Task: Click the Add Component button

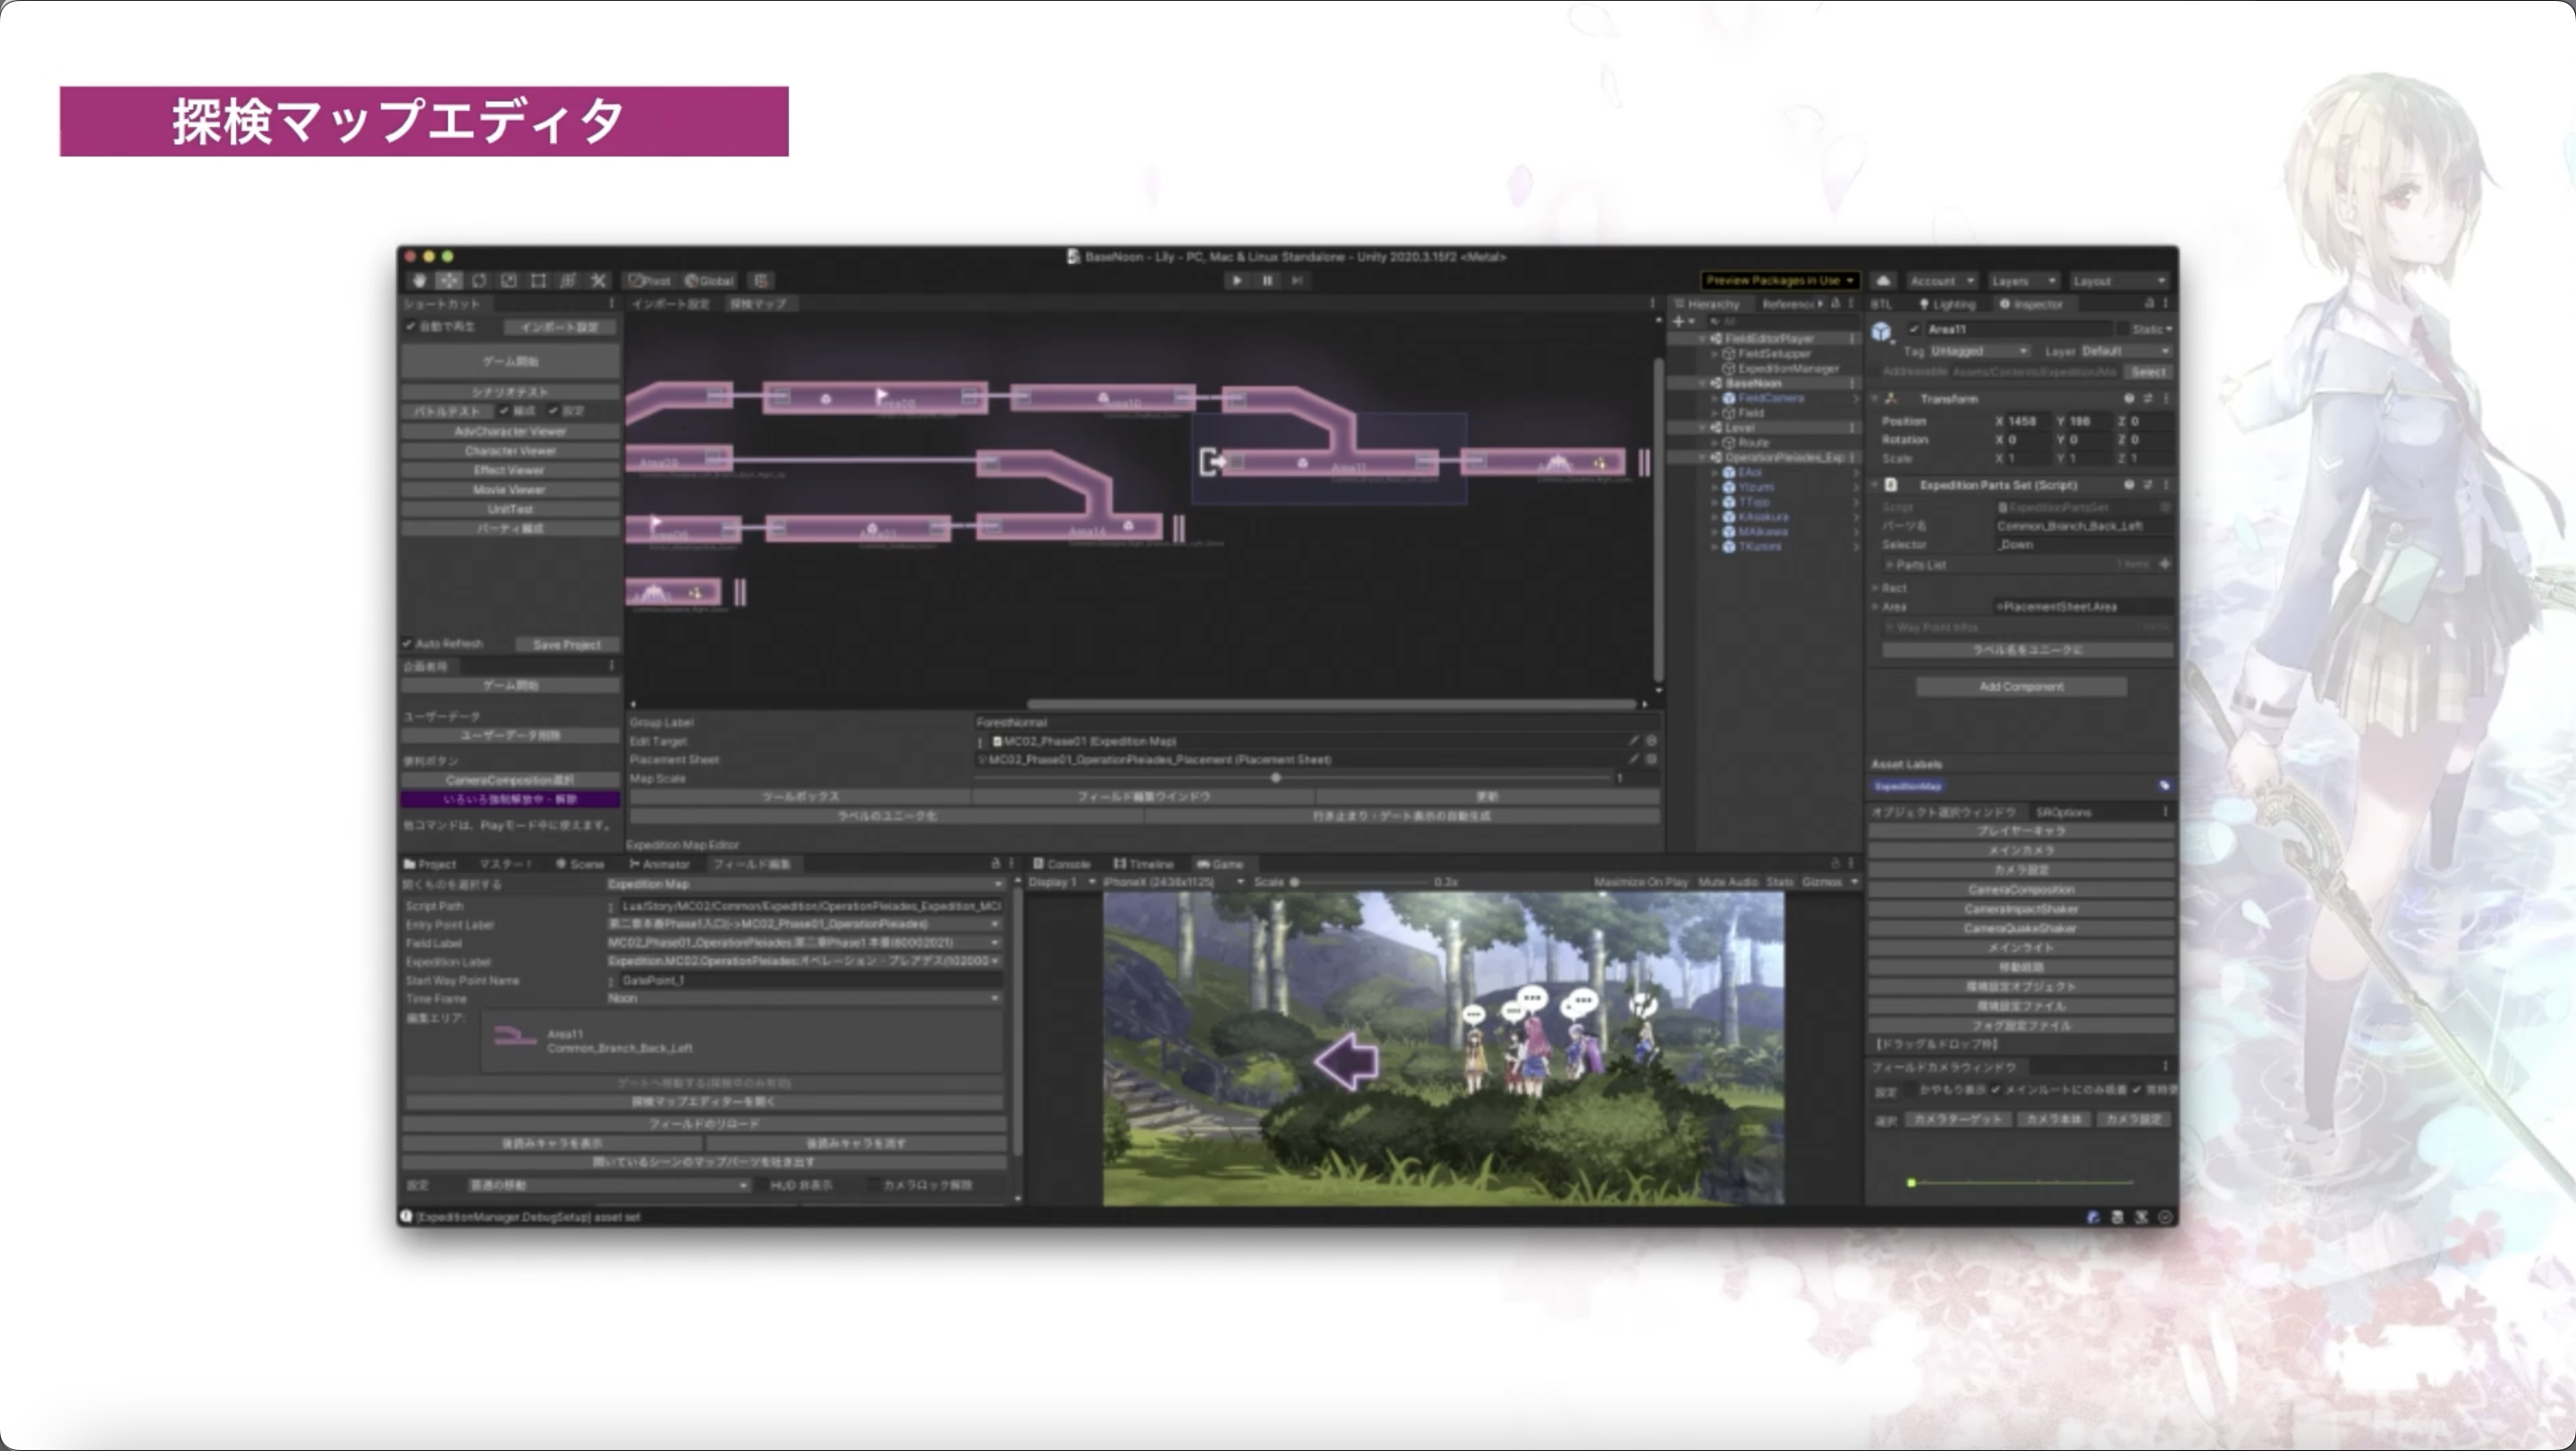Action: coord(2021,687)
